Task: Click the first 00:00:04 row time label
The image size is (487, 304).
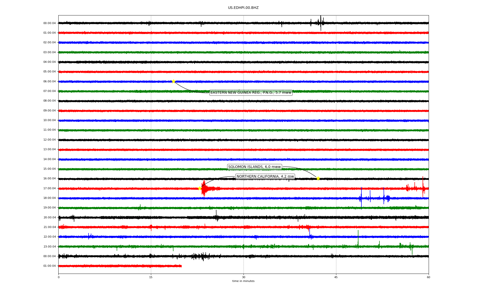Action: point(49,23)
